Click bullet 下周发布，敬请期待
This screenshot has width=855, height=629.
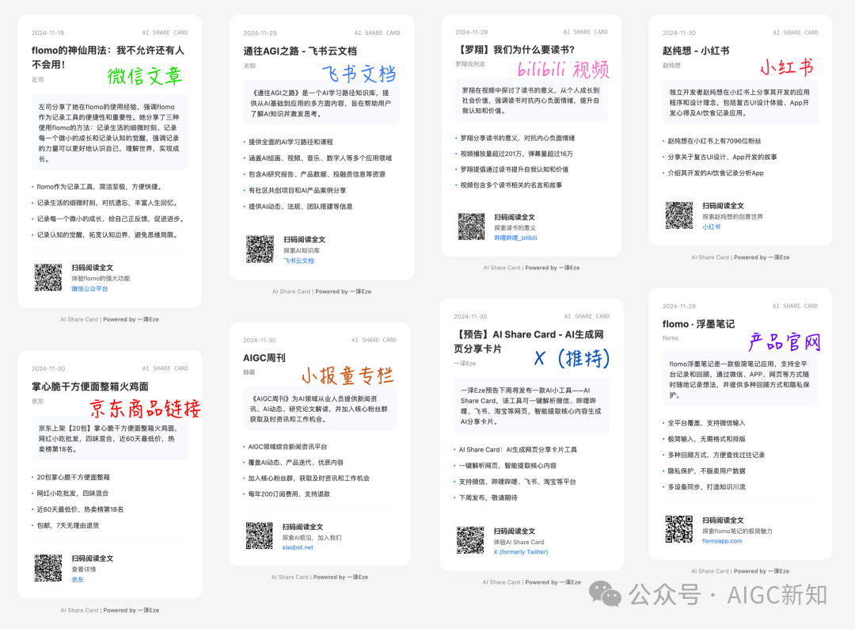(488, 498)
